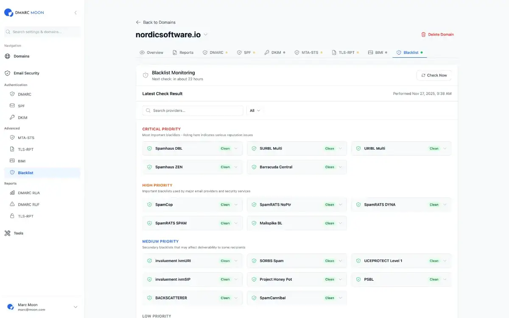
Task: Expand the URIBL Multi result row
Action: pyautogui.click(x=445, y=148)
